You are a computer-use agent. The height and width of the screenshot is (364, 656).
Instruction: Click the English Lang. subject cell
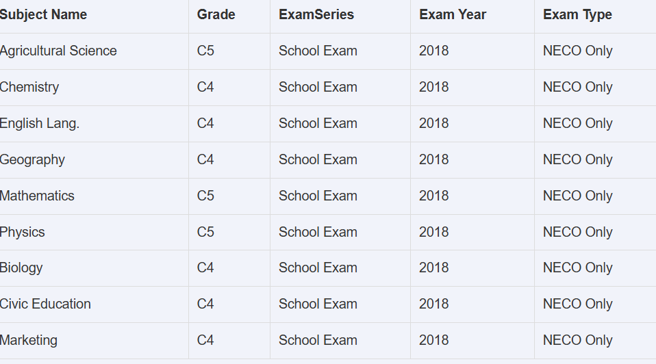(x=40, y=123)
